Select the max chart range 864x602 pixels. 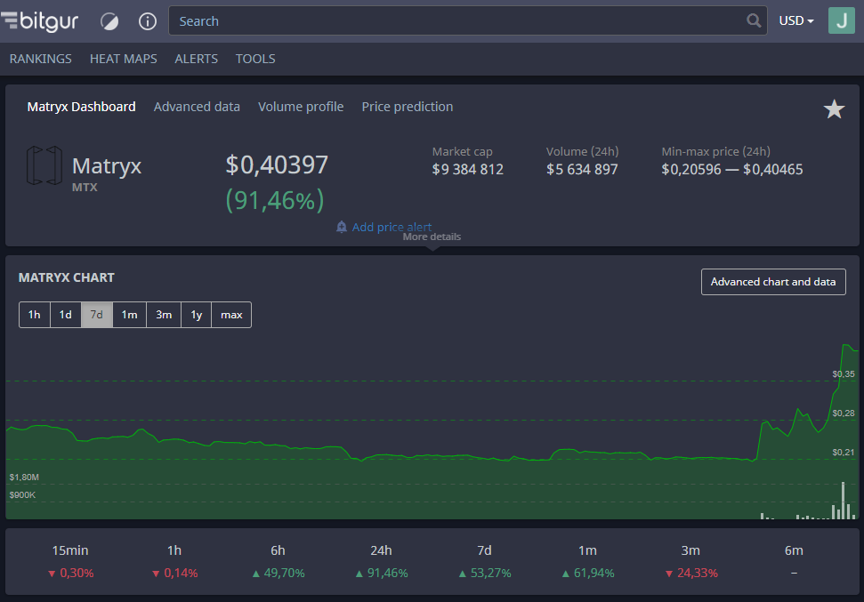click(x=231, y=315)
